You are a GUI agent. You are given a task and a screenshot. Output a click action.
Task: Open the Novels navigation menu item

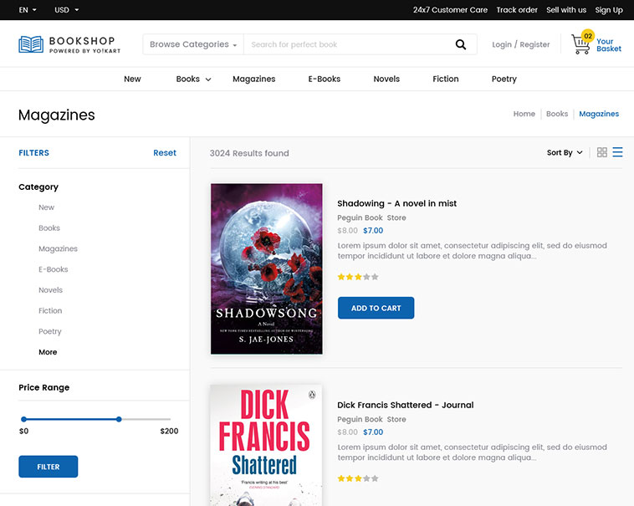(386, 79)
